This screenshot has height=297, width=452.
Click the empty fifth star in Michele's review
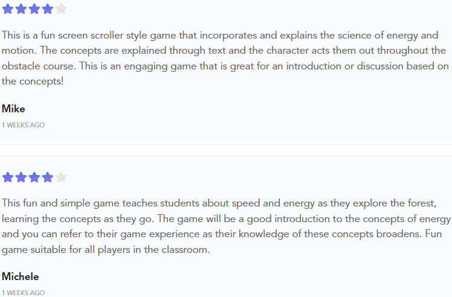pos(61,177)
